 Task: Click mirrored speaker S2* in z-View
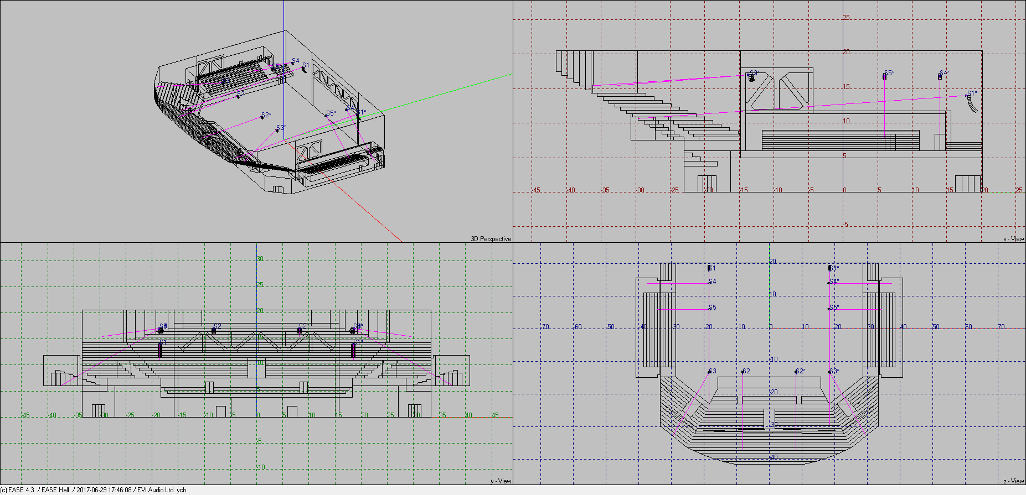click(796, 372)
